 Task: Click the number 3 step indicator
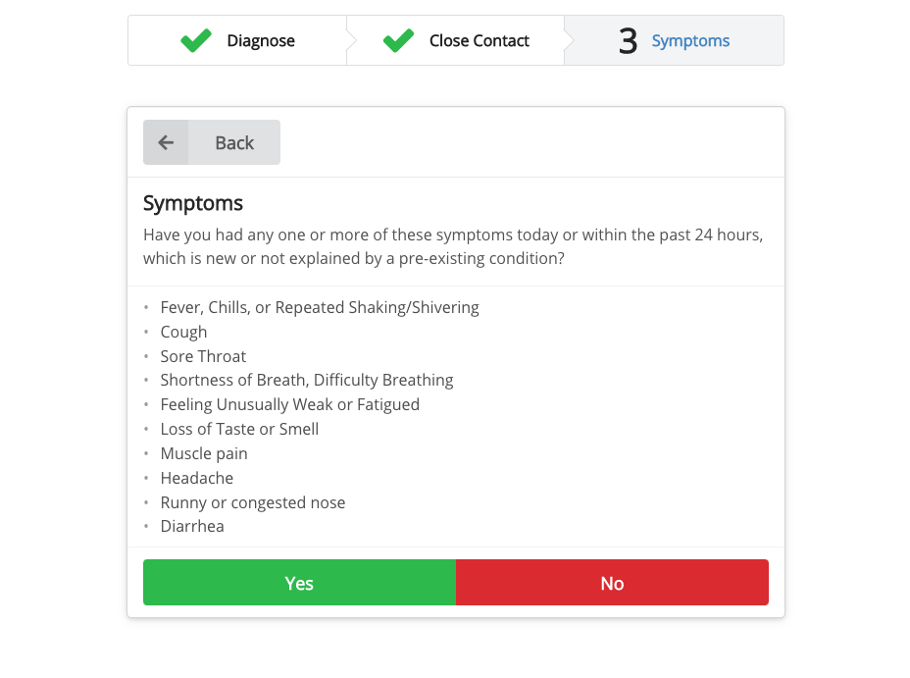pos(628,40)
